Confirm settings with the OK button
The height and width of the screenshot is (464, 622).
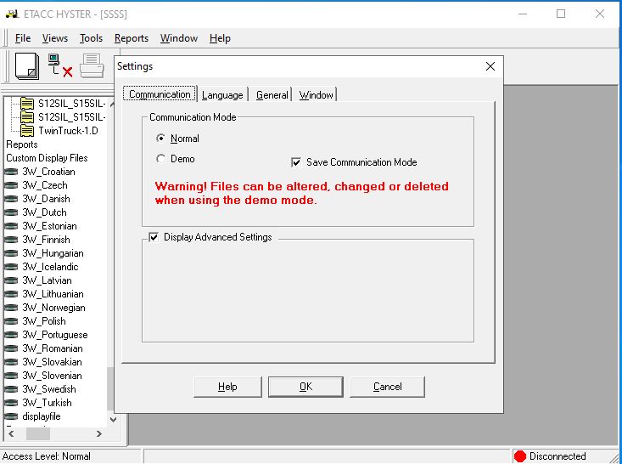pyautogui.click(x=305, y=387)
